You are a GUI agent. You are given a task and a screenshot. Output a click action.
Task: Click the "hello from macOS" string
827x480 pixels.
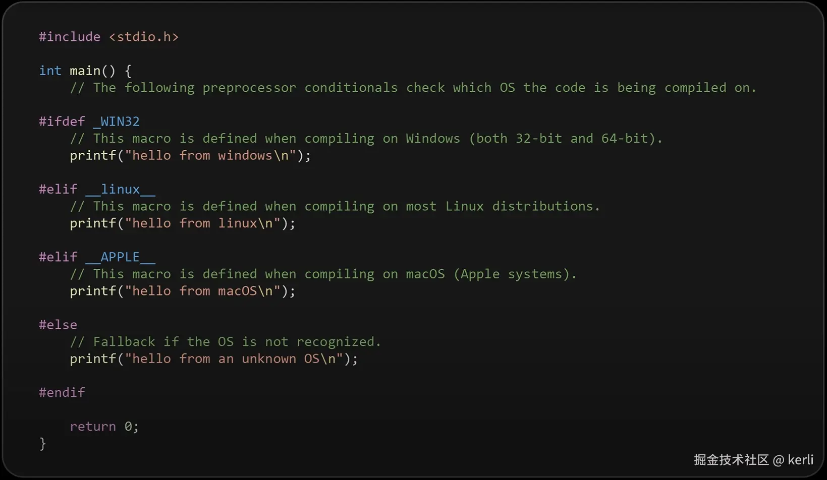coord(202,291)
